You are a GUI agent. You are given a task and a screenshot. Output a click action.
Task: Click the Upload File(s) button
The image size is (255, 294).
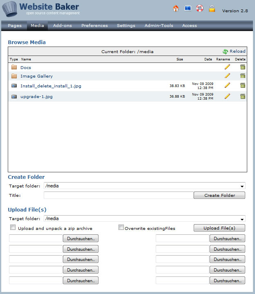[x=219, y=228]
